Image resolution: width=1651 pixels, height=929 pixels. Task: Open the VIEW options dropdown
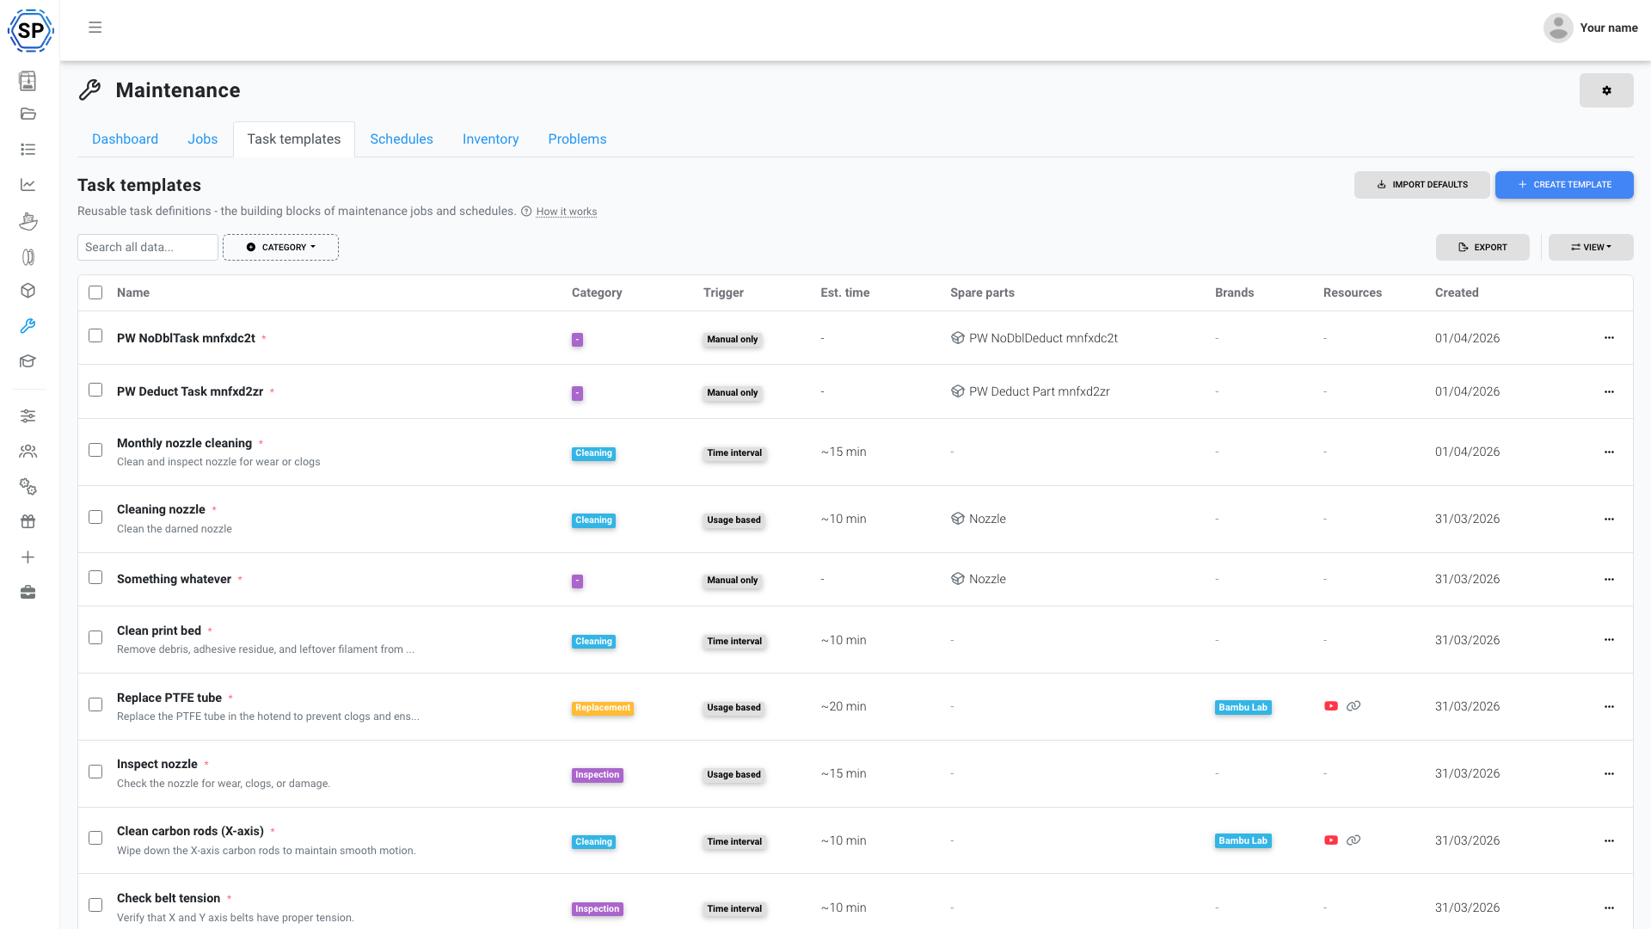[x=1590, y=247]
